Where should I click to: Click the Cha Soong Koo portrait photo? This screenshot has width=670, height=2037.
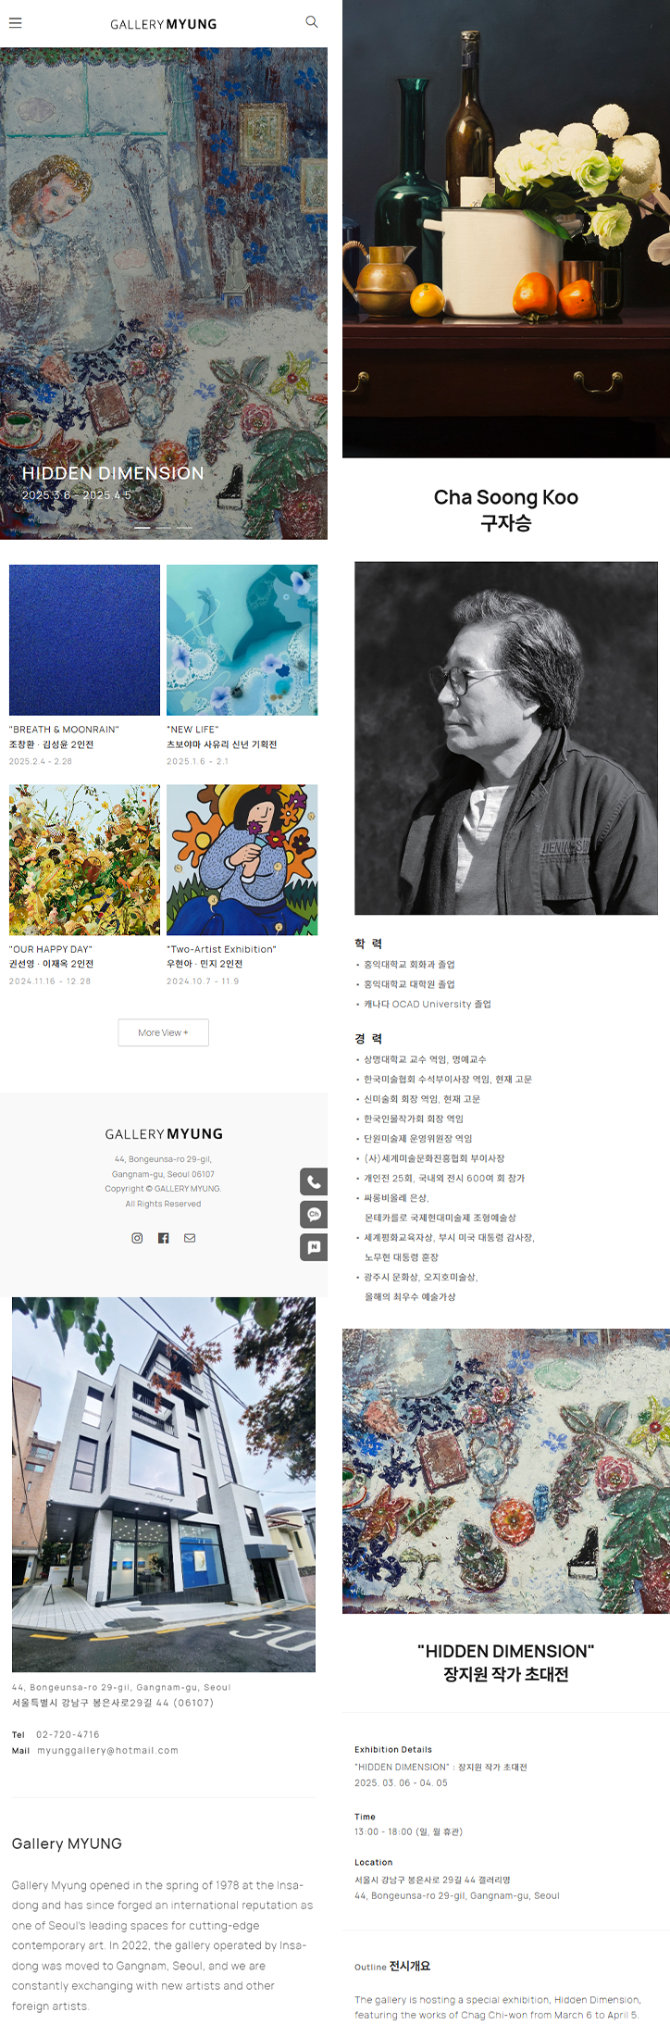506,738
